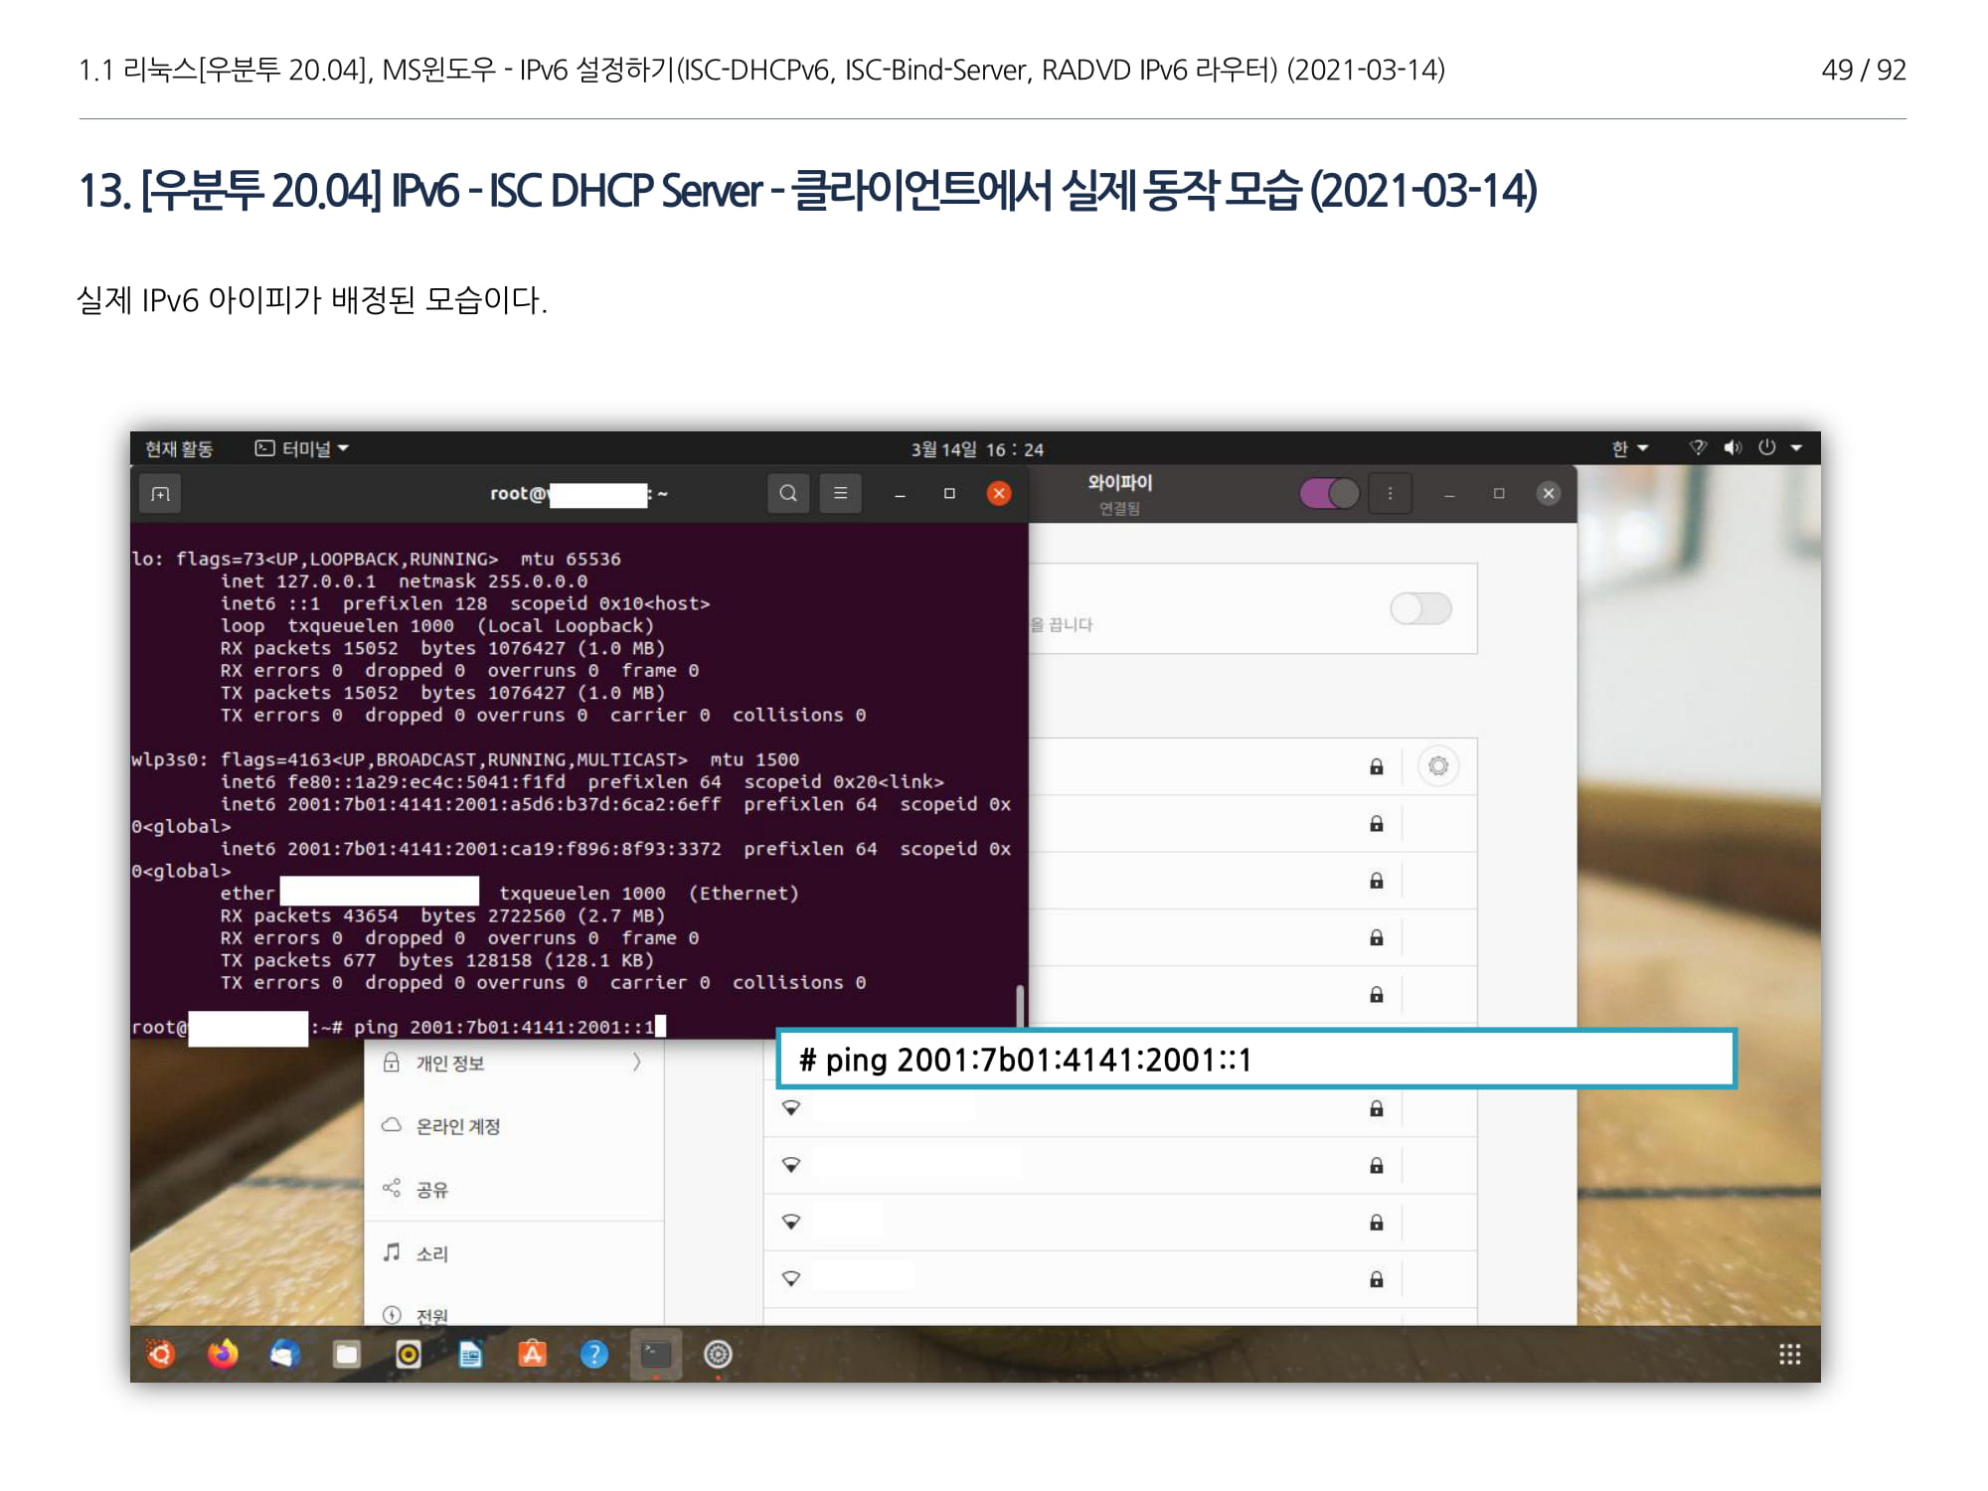Screen dimensions: 1988x1491
Task: Select 소리 in settings sidebar
Action: click(x=431, y=1253)
